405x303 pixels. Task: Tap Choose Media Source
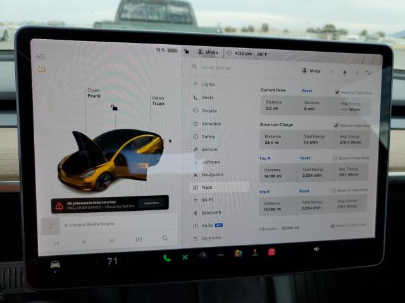pyautogui.click(x=91, y=225)
